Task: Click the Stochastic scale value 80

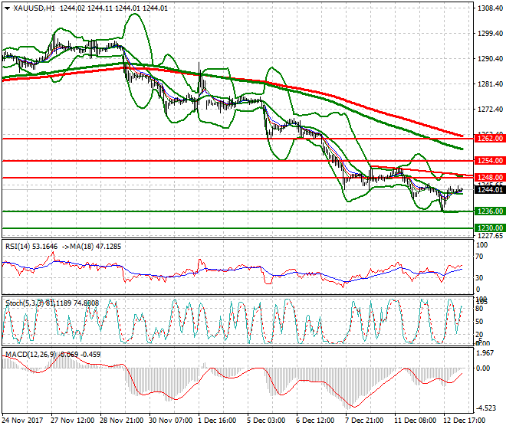Action: pyautogui.click(x=480, y=309)
